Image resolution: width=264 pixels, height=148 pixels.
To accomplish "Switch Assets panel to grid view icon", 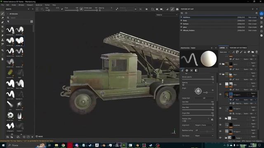I will (31, 21).
